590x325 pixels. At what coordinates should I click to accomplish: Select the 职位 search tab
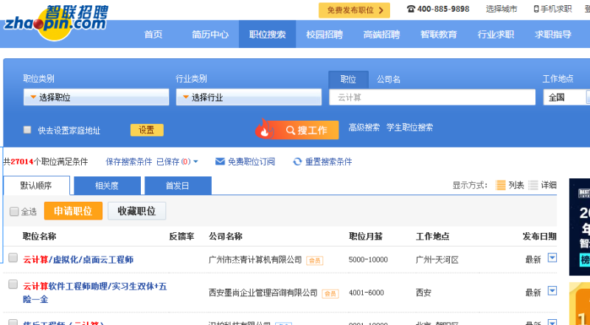(348, 80)
